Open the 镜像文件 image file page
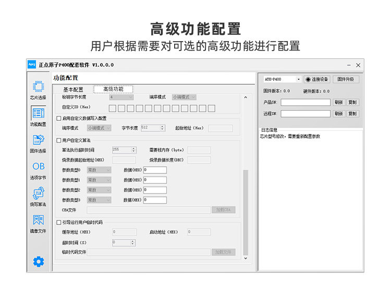Image resolution: width=391 pixels, height=301 pixels. coord(38,224)
